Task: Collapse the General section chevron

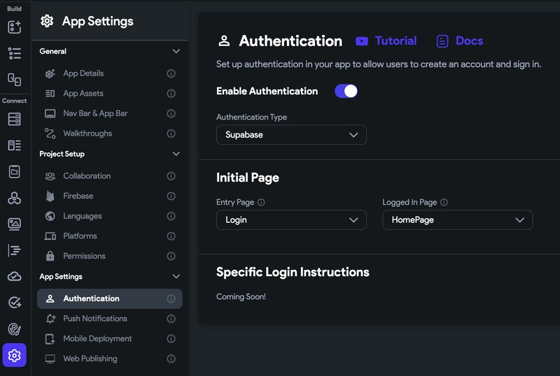Action: 176,51
